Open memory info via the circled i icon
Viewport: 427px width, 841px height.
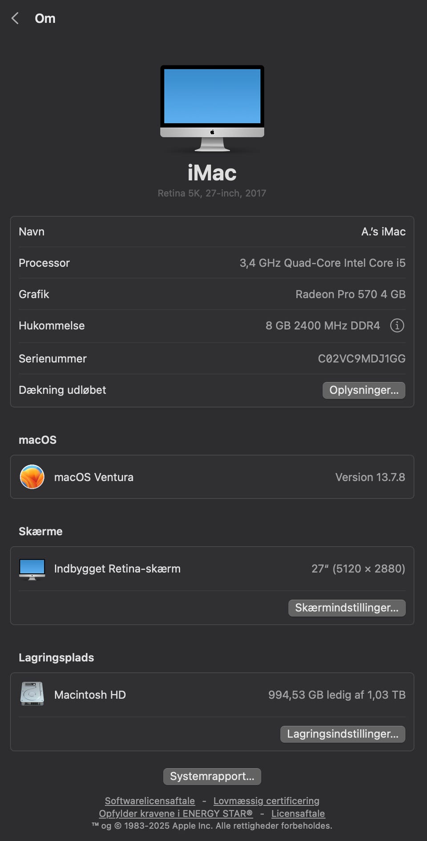[397, 326]
